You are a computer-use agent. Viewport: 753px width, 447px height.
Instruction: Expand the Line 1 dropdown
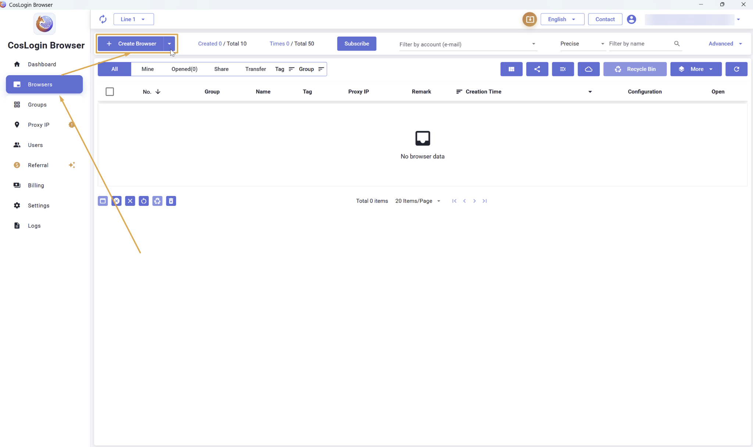(x=133, y=19)
